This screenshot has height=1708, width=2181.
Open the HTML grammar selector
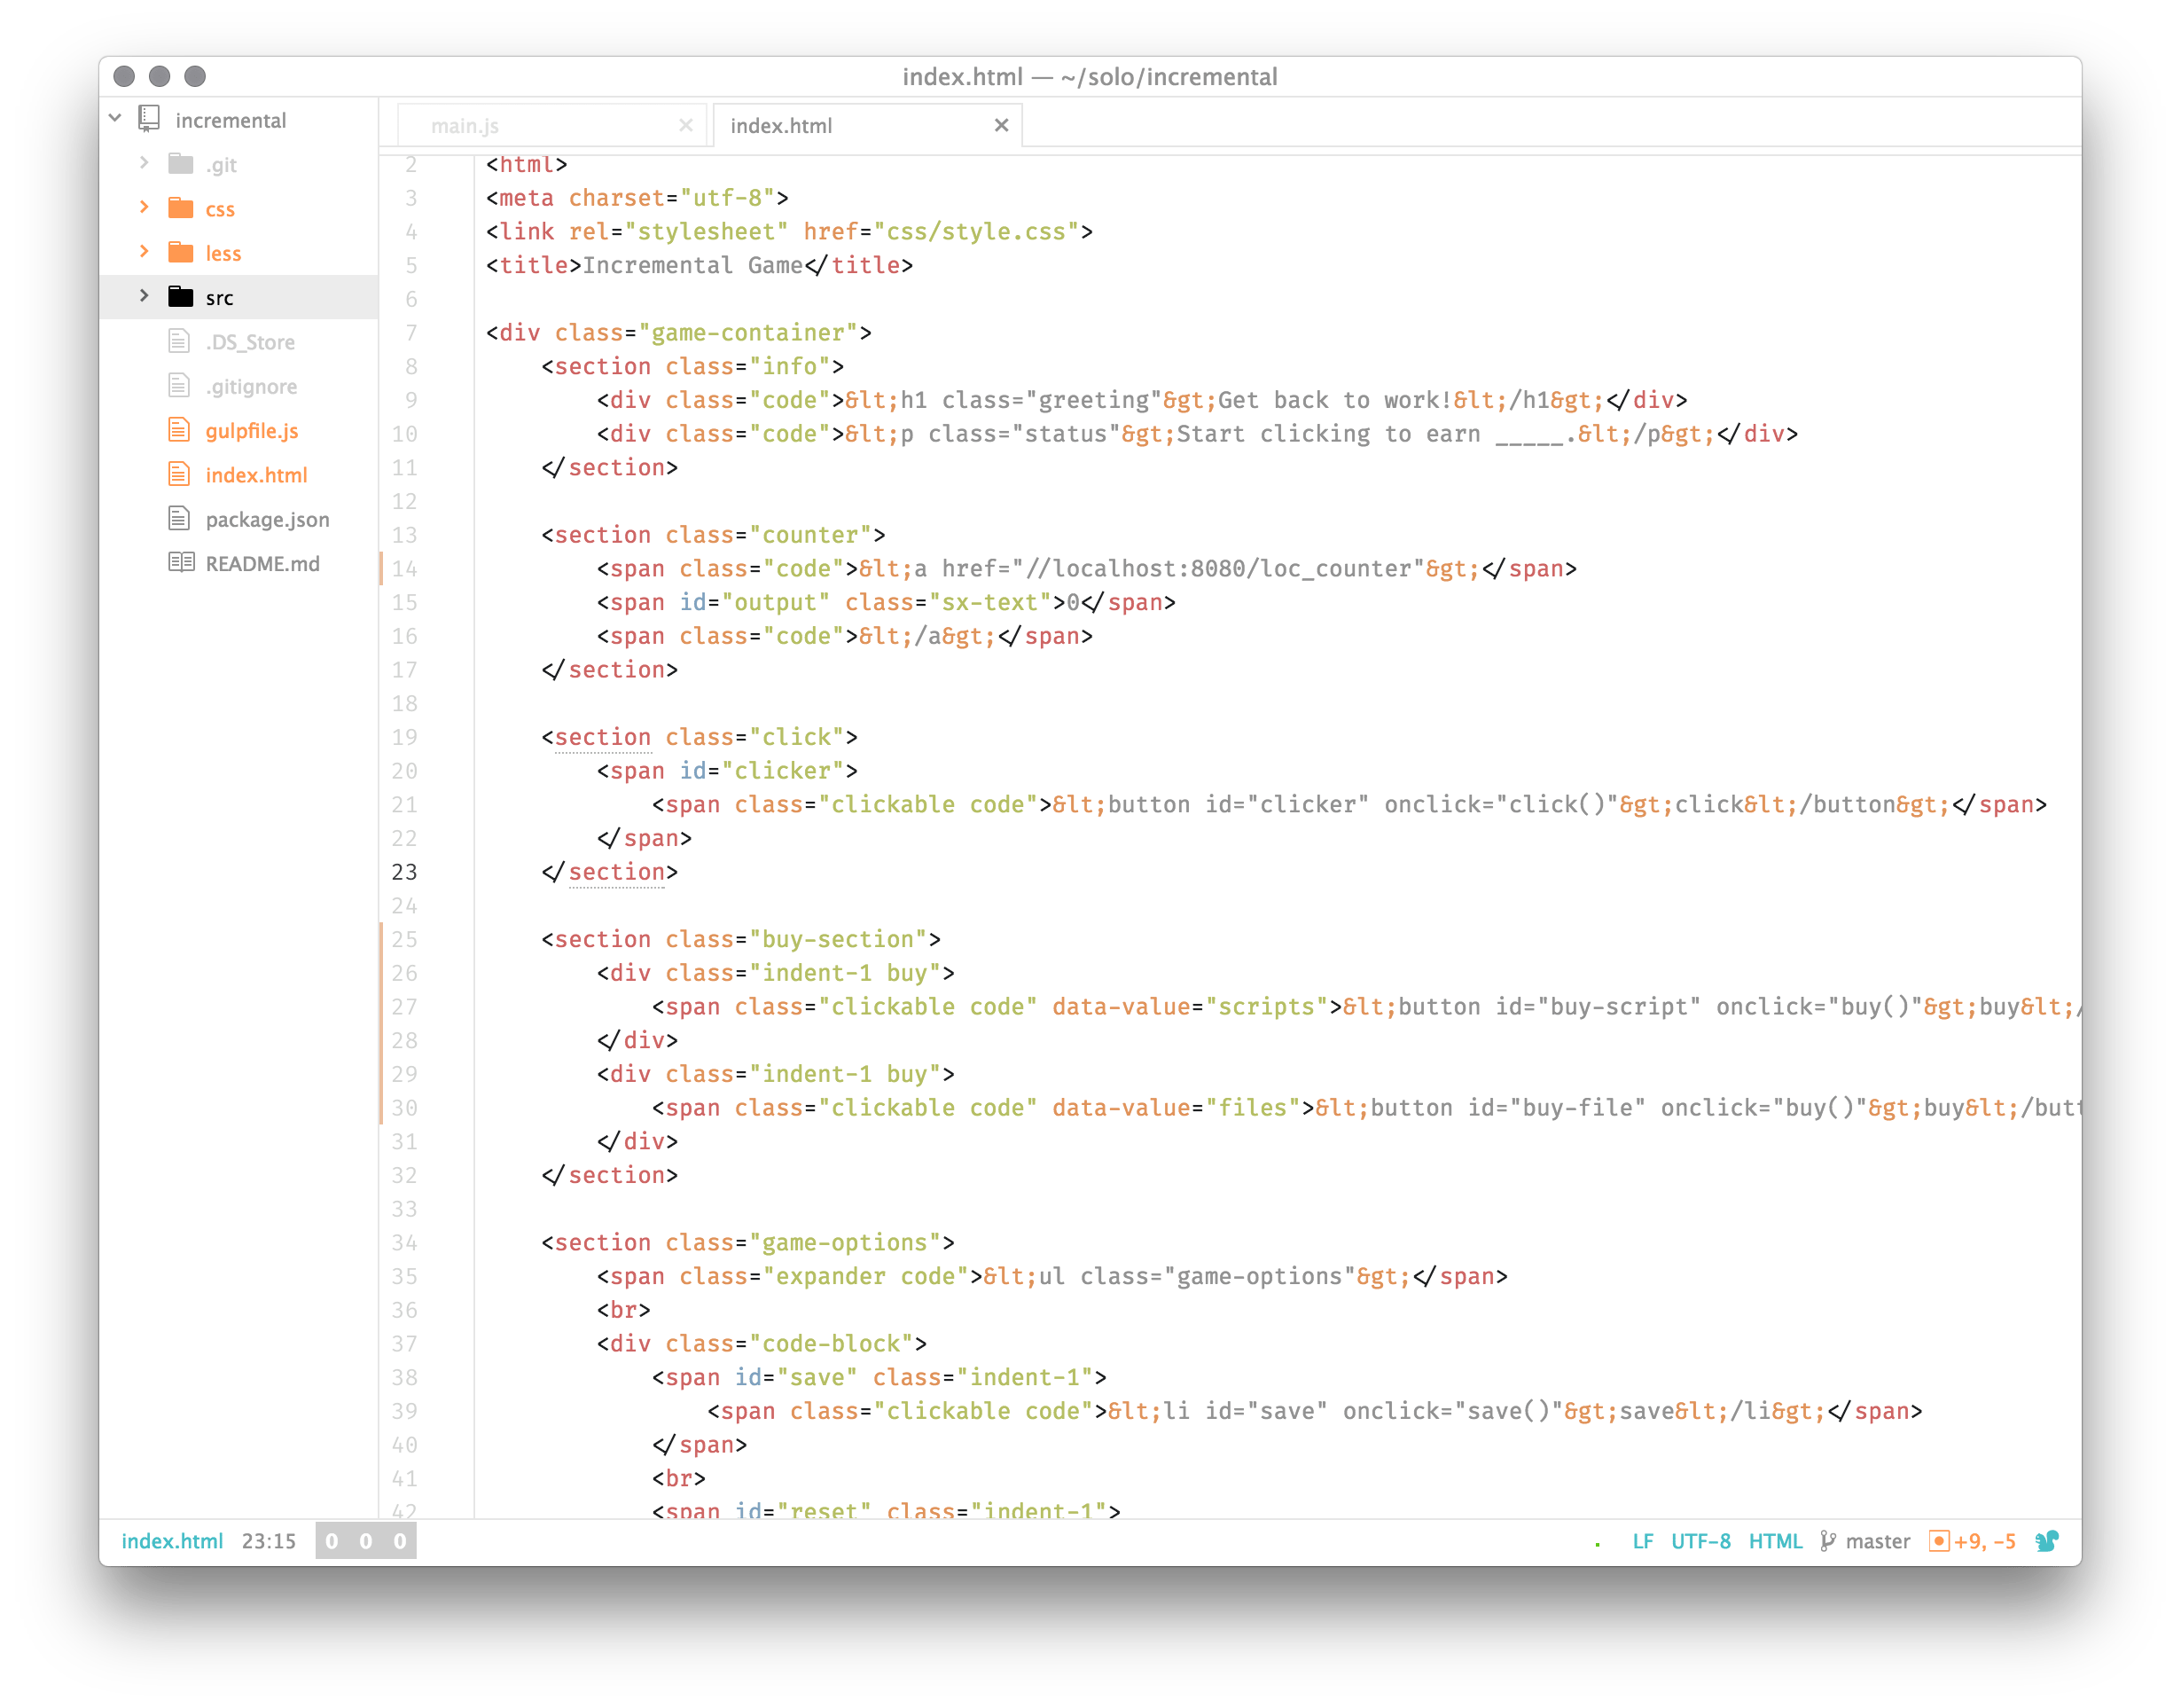pyautogui.click(x=1774, y=1541)
